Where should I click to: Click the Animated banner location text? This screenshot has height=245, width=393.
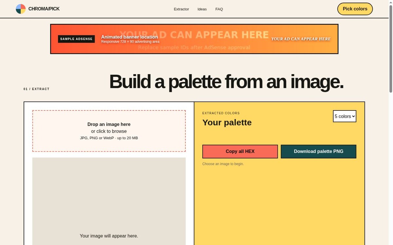tap(129, 37)
